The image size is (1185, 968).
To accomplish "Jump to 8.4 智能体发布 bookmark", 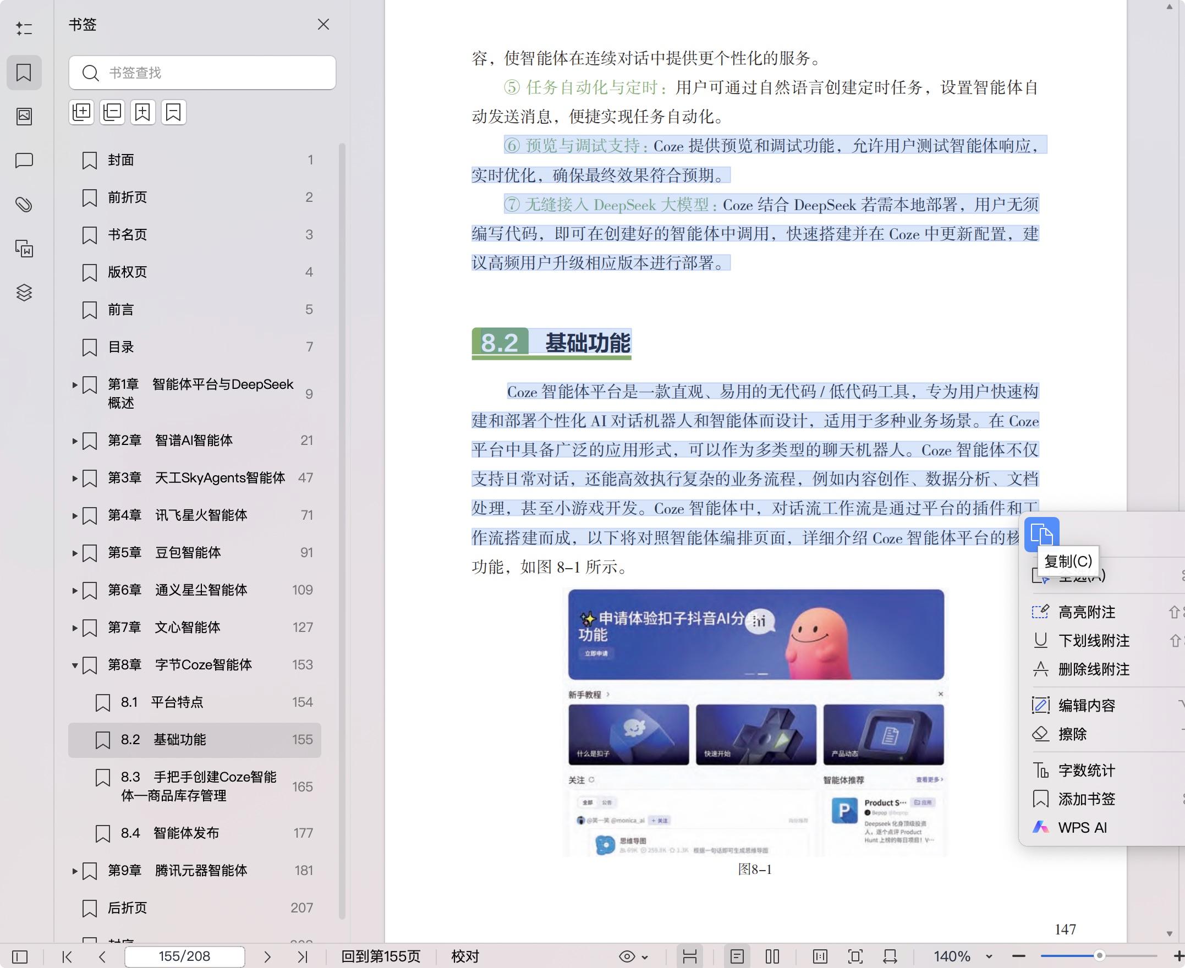I will click(x=195, y=833).
